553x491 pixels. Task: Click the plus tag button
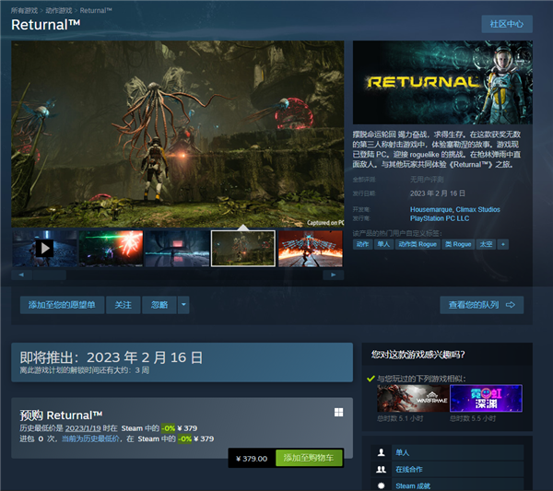[503, 244]
